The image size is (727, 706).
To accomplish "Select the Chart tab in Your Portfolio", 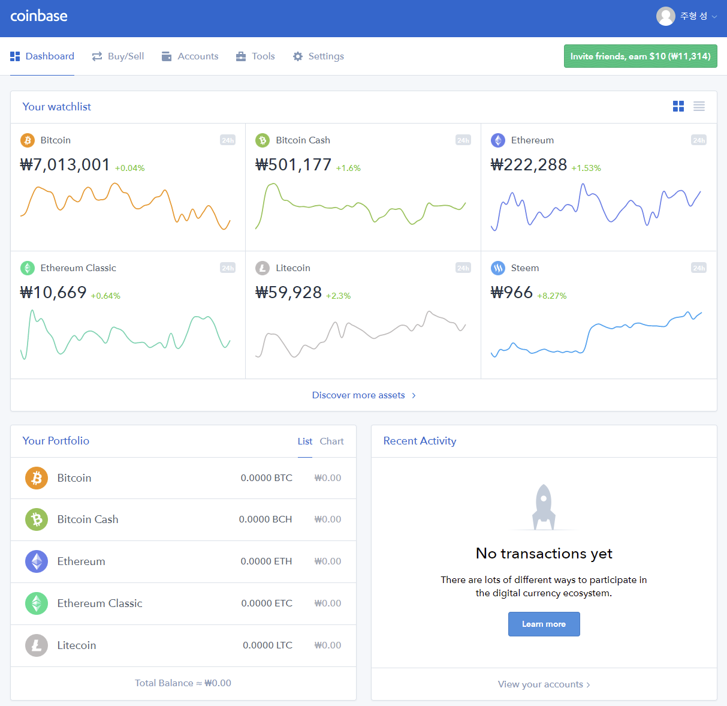I will click(332, 441).
